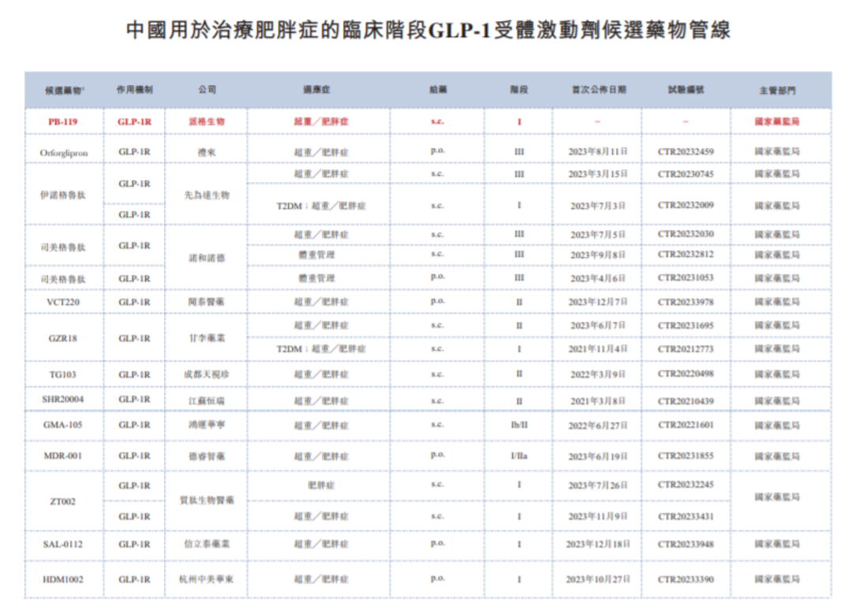Select the '首次公佈日期' column header
This screenshot has width=852, height=612.
[598, 90]
